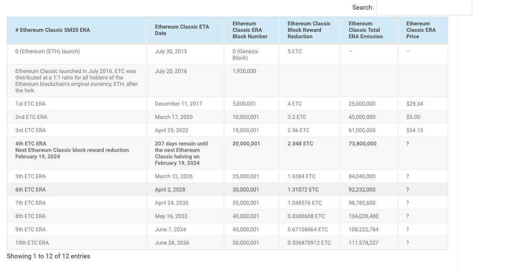The width and height of the screenshot is (505, 270).
Task: Select the '3.2 ETC' reward cell
Action: [310, 117]
